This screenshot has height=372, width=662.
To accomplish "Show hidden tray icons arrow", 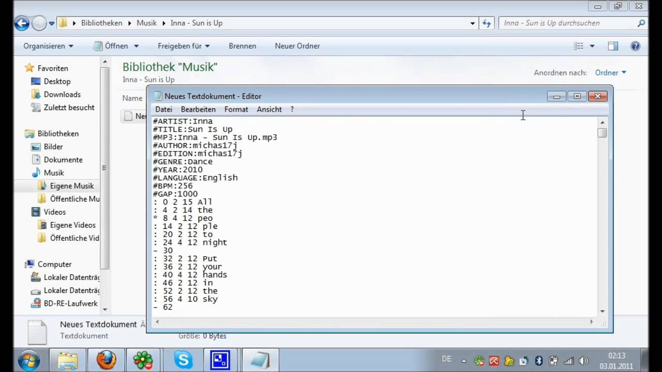I will 463,361.
